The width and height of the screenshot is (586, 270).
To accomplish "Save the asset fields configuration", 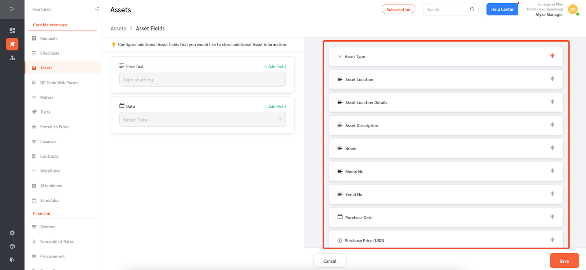I will tap(564, 261).
